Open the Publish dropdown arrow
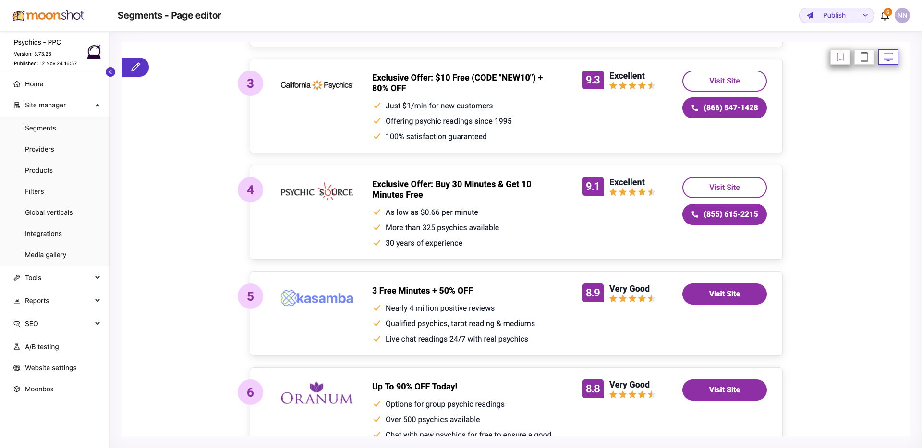Viewport: 922px width, 448px height. point(865,15)
